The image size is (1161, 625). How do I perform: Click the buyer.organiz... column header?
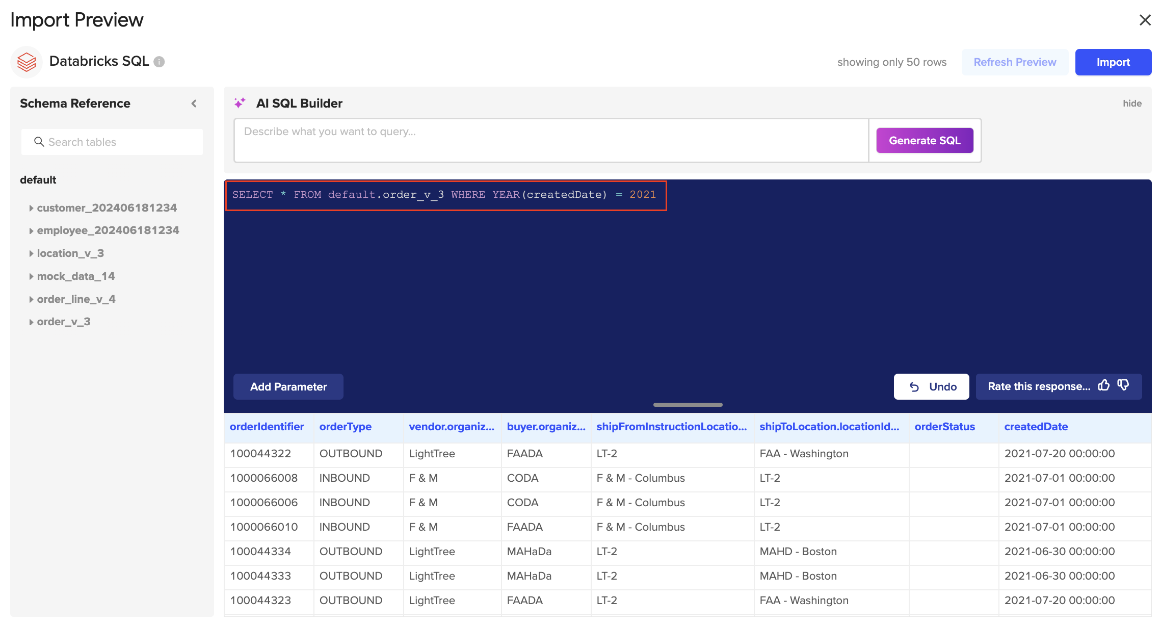[x=546, y=427]
